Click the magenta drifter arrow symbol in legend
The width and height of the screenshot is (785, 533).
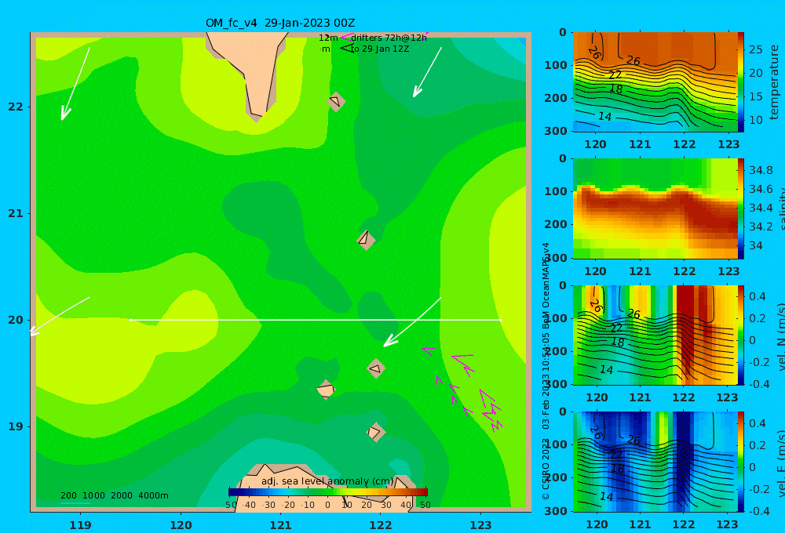click(x=346, y=38)
